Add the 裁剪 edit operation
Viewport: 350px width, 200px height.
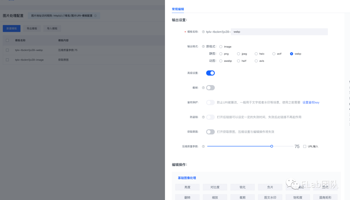click(x=243, y=197)
